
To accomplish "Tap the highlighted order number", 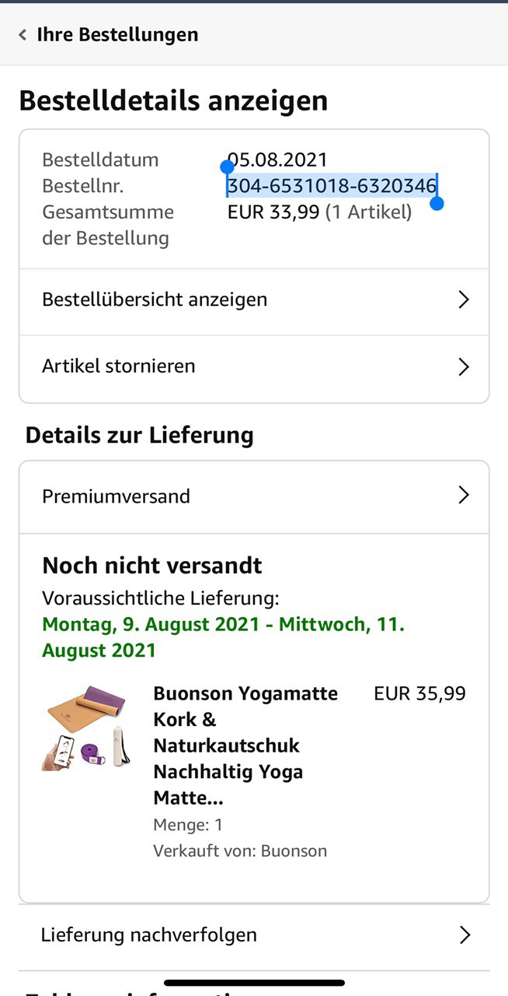I will click(332, 186).
